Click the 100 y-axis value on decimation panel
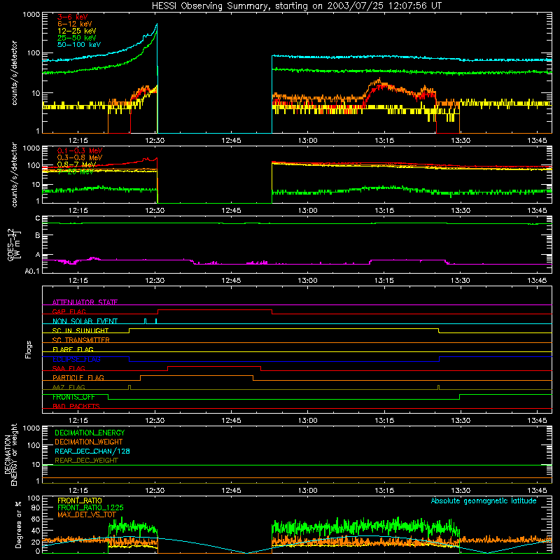This screenshot has width=560, height=560. pyautogui.click(x=34, y=445)
